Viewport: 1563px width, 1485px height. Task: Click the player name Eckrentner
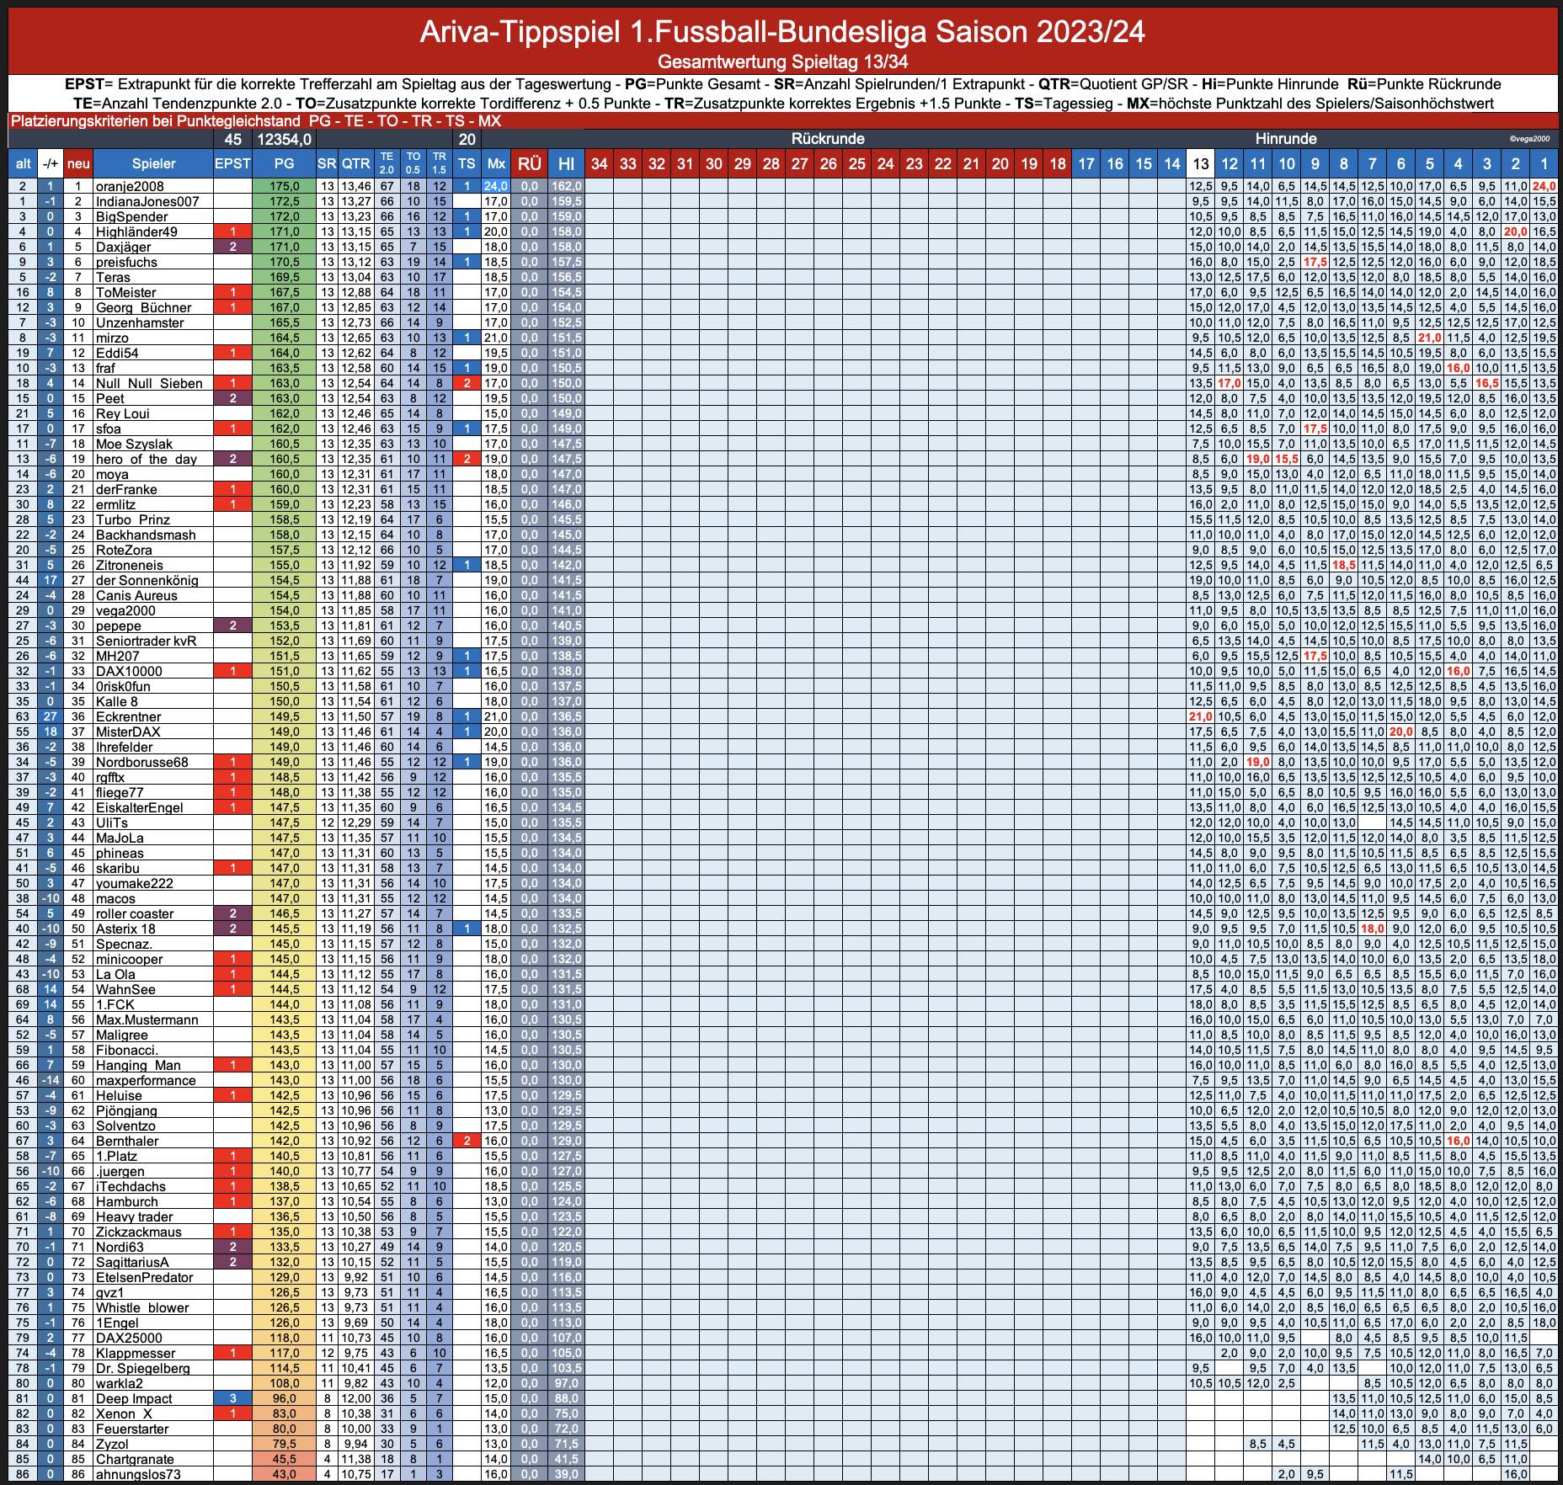[x=128, y=716]
